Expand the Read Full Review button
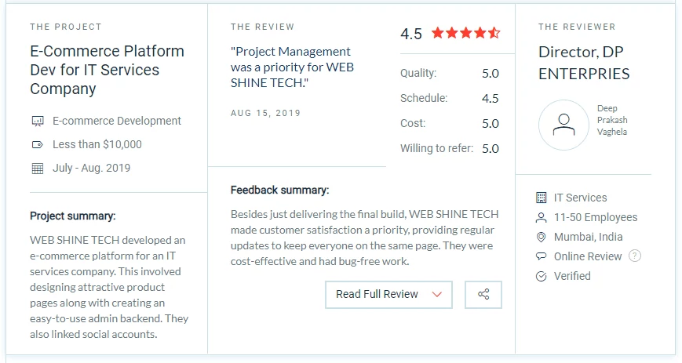 tap(388, 295)
